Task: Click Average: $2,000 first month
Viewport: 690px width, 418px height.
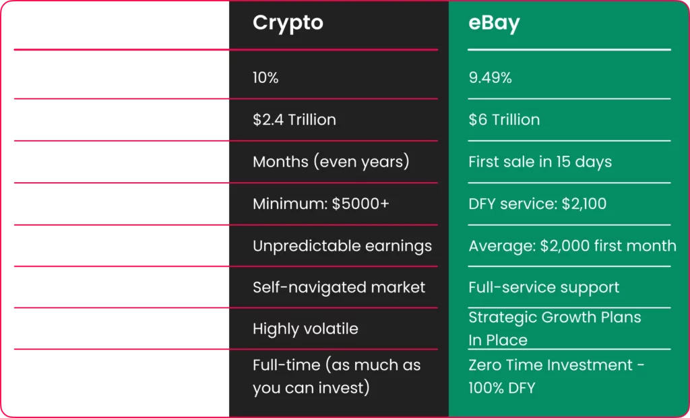Action: [572, 246]
